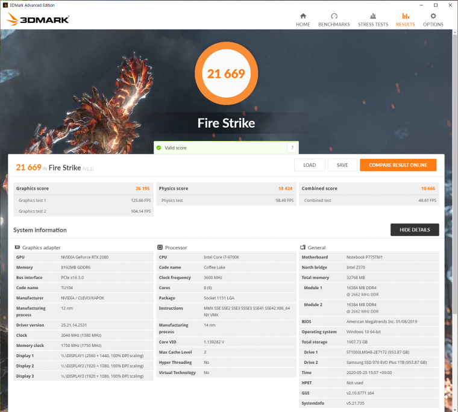Click the 3DMark app icon in title bar
458x412 pixels.
5,5
